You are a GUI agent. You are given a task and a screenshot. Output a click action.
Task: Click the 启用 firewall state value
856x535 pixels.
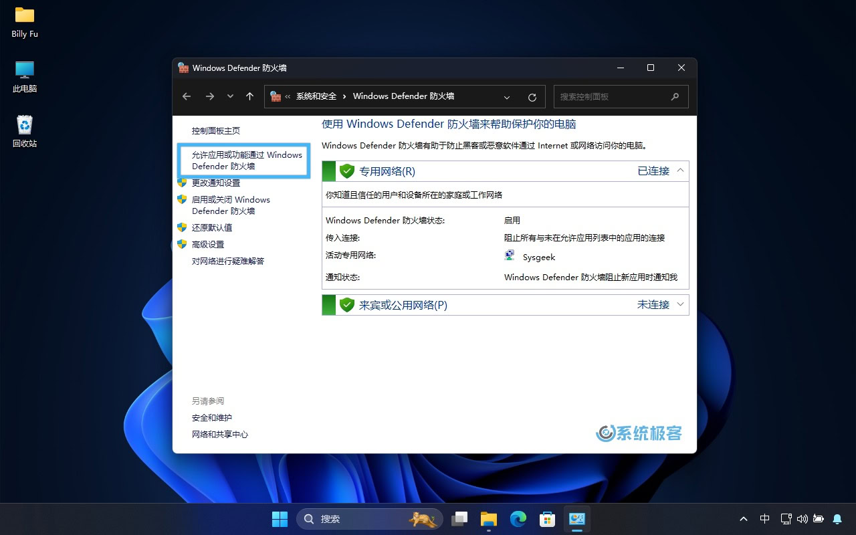pyautogui.click(x=512, y=220)
